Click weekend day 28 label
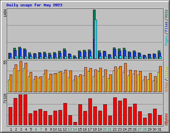The image size is (170, 133). coord(144,129)
